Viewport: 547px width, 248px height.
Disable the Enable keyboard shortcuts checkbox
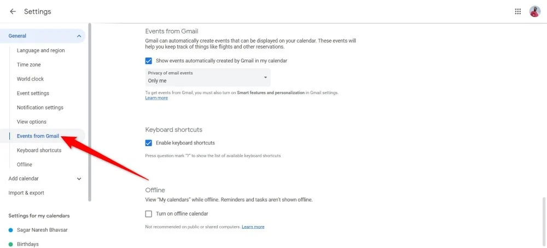pyautogui.click(x=149, y=143)
